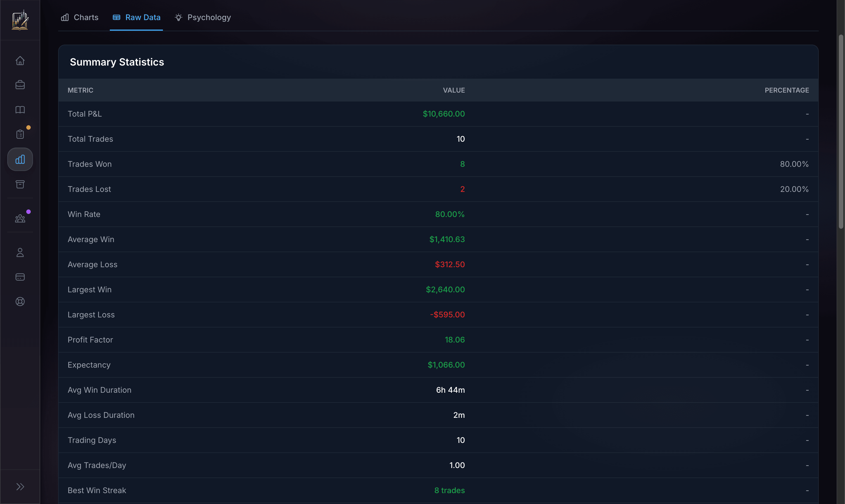Click the PERCENTAGE column header
Screen dimensions: 845x504
pyautogui.click(x=787, y=90)
